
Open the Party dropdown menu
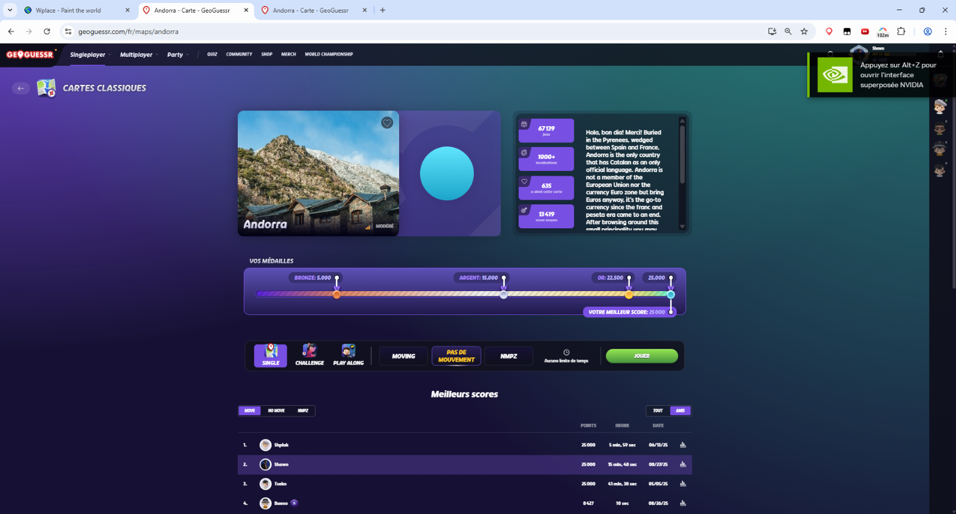(x=177, y=54)
